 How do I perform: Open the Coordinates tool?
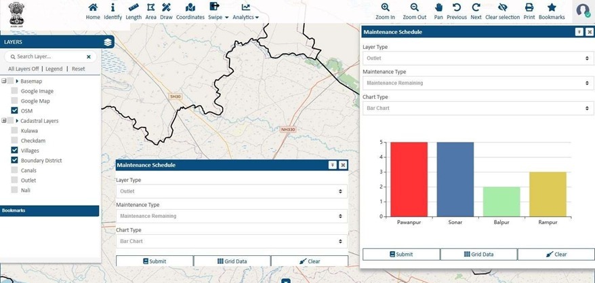point(190,7)
